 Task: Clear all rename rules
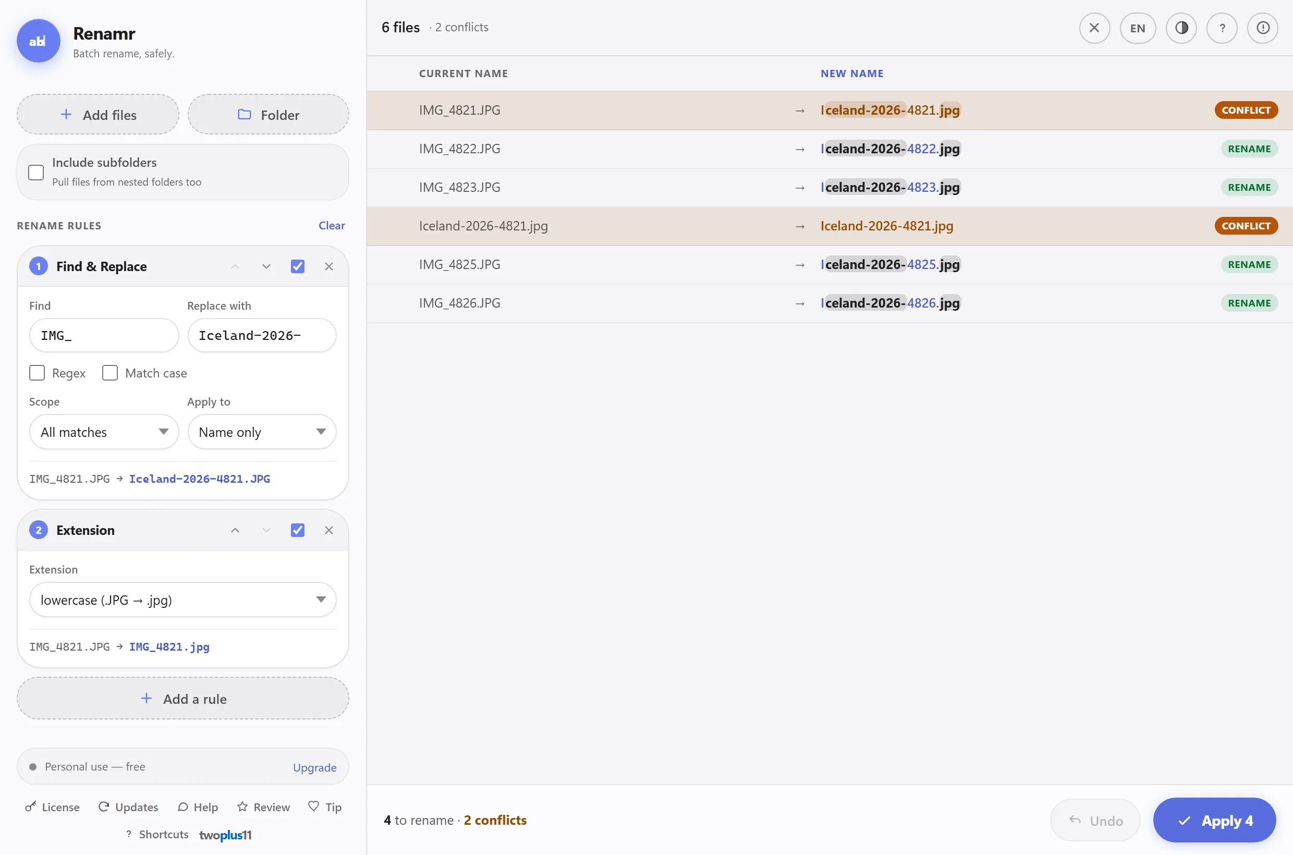coord(332,225)
